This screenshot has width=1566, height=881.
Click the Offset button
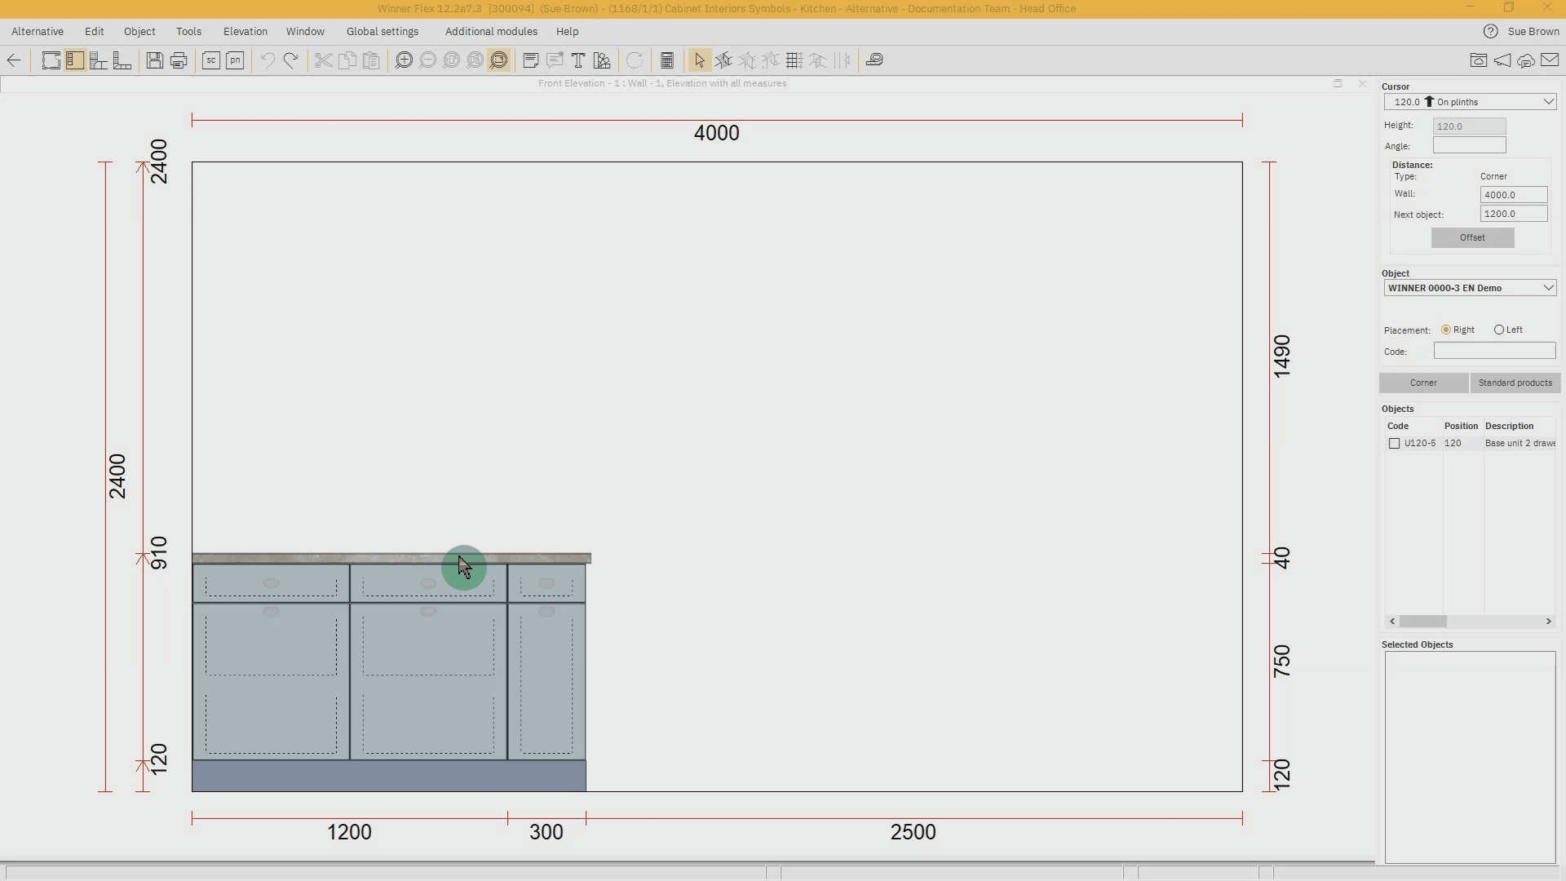pyautogui.click(x=1472, y=237)
